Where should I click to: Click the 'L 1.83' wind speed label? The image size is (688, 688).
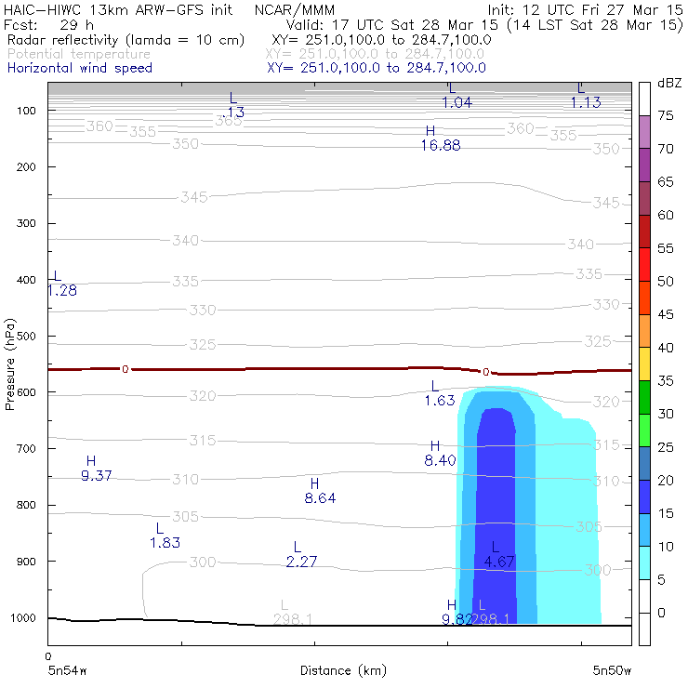(x=165, y=536)
